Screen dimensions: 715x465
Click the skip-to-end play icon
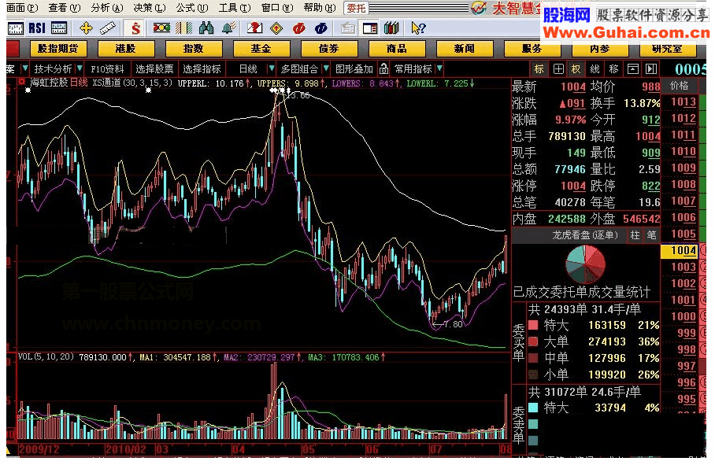pyautogui.click(x=651, y=68)
